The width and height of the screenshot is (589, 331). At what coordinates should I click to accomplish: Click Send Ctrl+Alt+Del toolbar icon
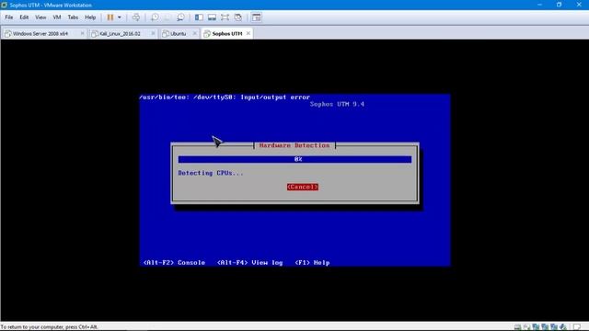(x=136, y=17)
